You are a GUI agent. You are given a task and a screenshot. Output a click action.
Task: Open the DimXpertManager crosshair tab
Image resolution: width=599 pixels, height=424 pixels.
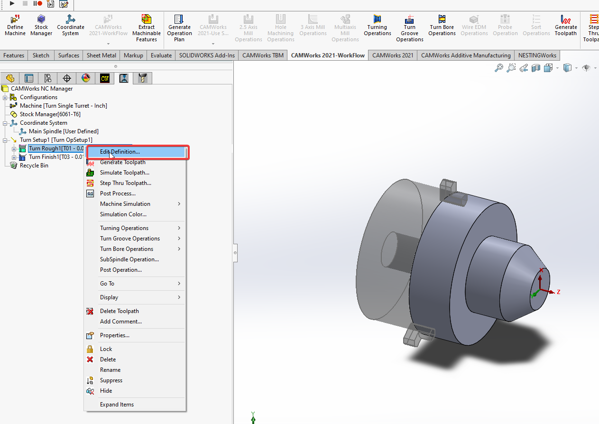67,78
